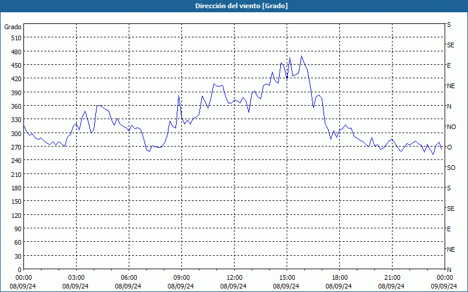Click the chart title "Dirección del viento [Grado]"
Image resolution: width=468 pixels, height=292 pixels.
coord(242,6)
